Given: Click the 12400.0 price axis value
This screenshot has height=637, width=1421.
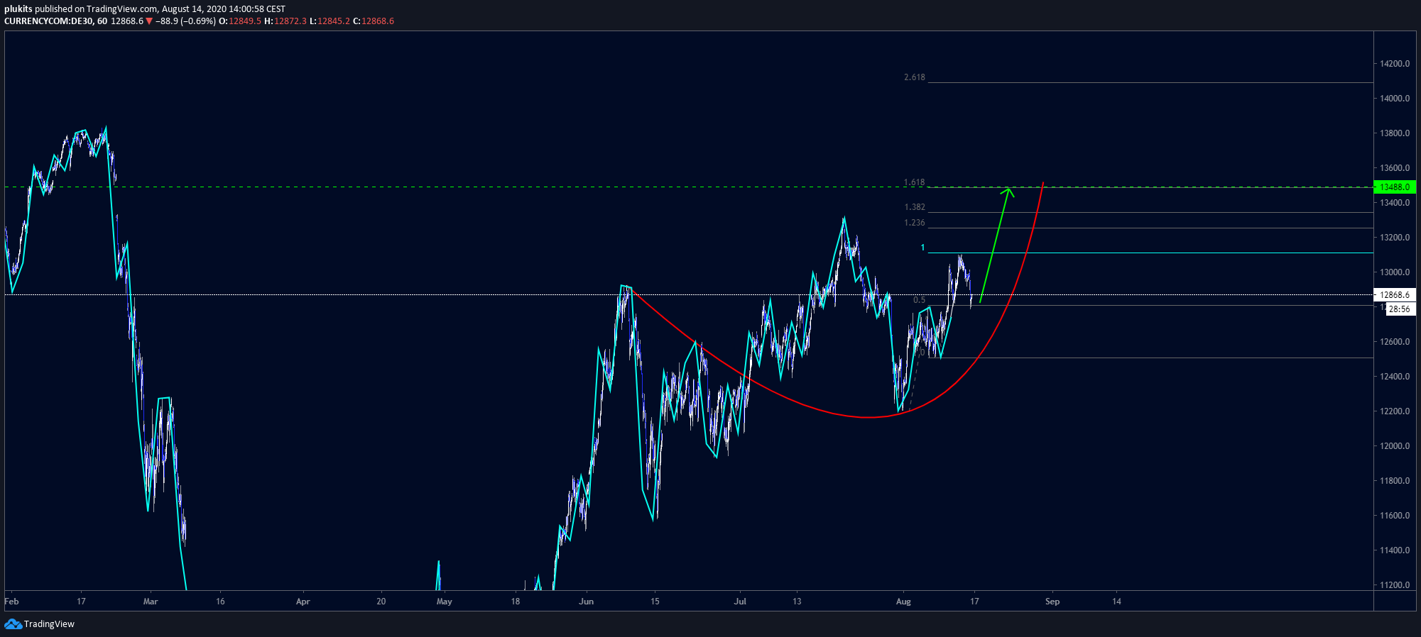Looking at the screenshot, I should (x=1395, y=377).
